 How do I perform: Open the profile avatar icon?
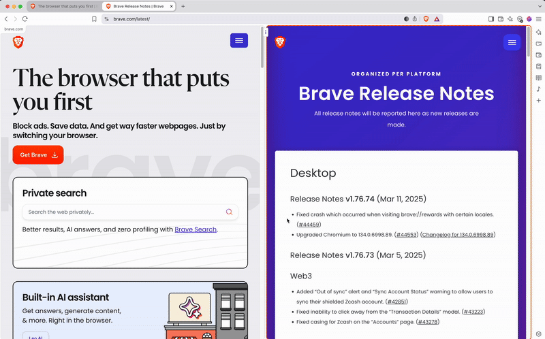(529, 19)
